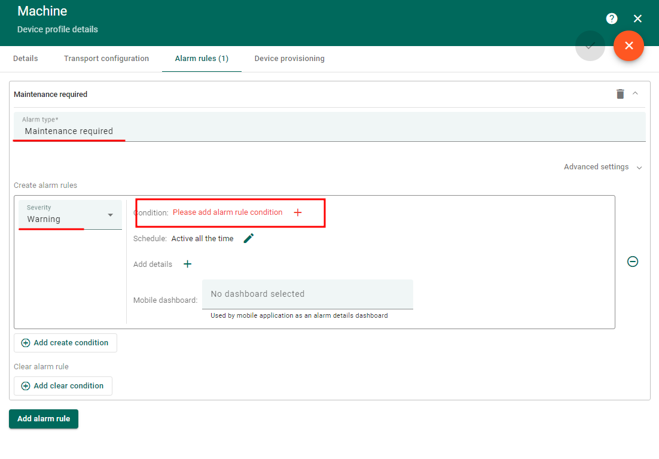Close the device profile details dialog
659x459 pixels.
(637, 19)
